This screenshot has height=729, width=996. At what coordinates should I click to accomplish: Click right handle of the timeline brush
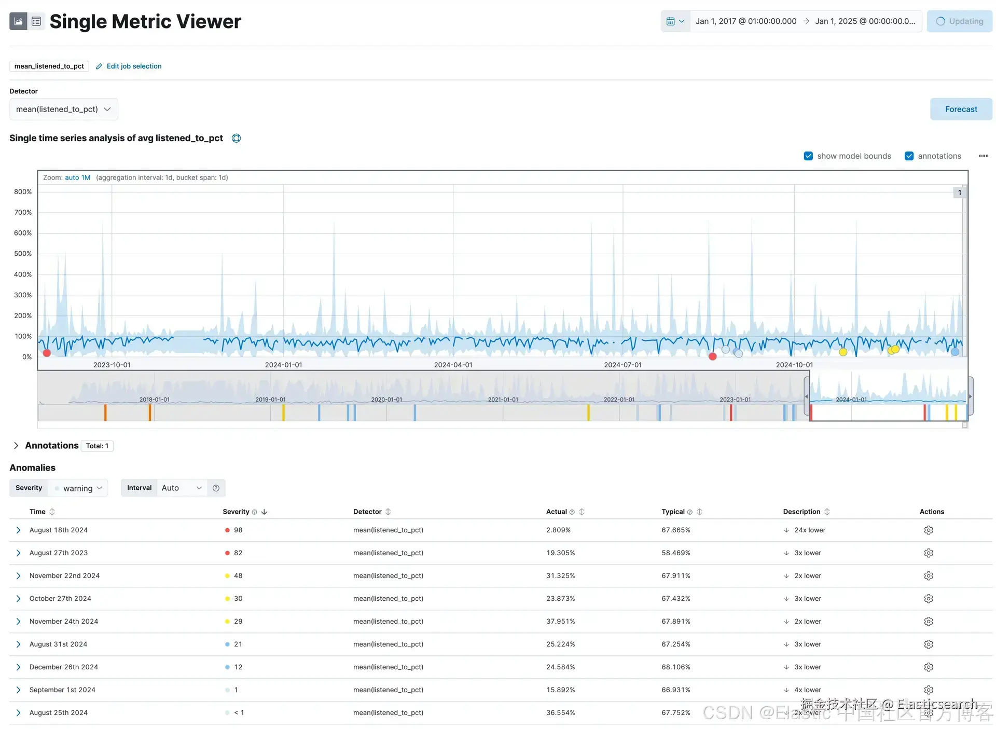tap(970, 396)
